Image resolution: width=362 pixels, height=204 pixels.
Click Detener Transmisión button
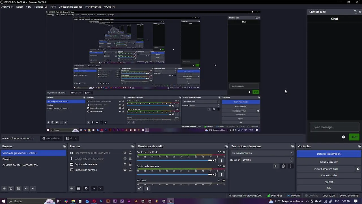329,154
